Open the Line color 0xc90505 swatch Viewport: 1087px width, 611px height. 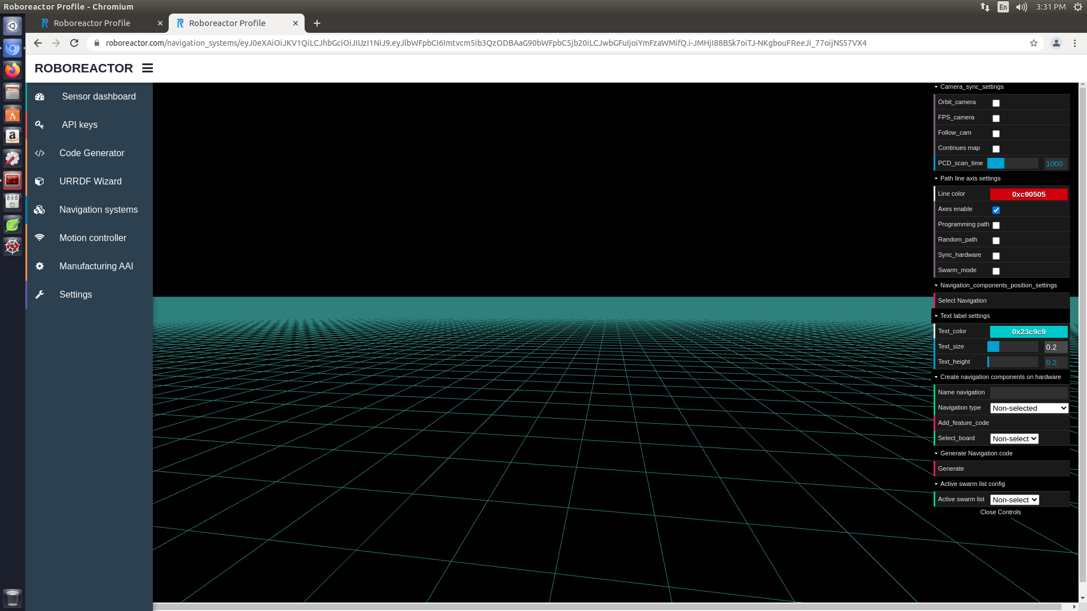coord(1029,194)
